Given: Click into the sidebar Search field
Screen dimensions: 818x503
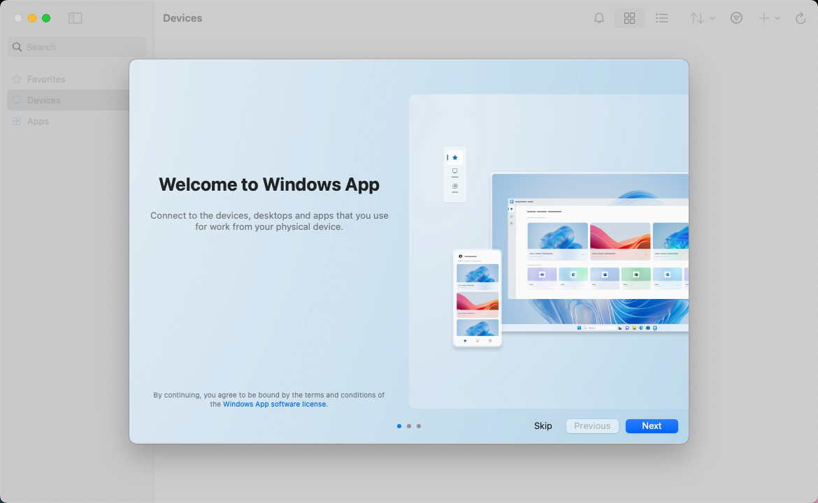Looking at the screenshot, I should click(x=77, y=47).
